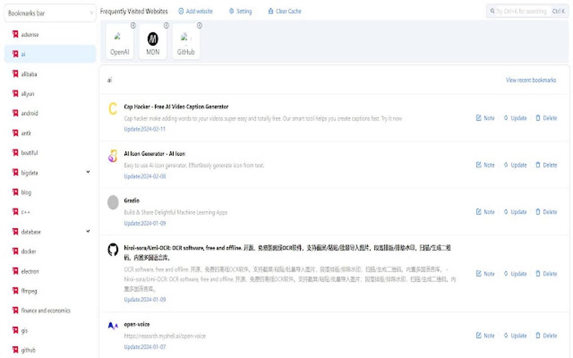Click the gis folder bookmark icon
Viewport: 573px width, 358px height.
pos(15,331)
